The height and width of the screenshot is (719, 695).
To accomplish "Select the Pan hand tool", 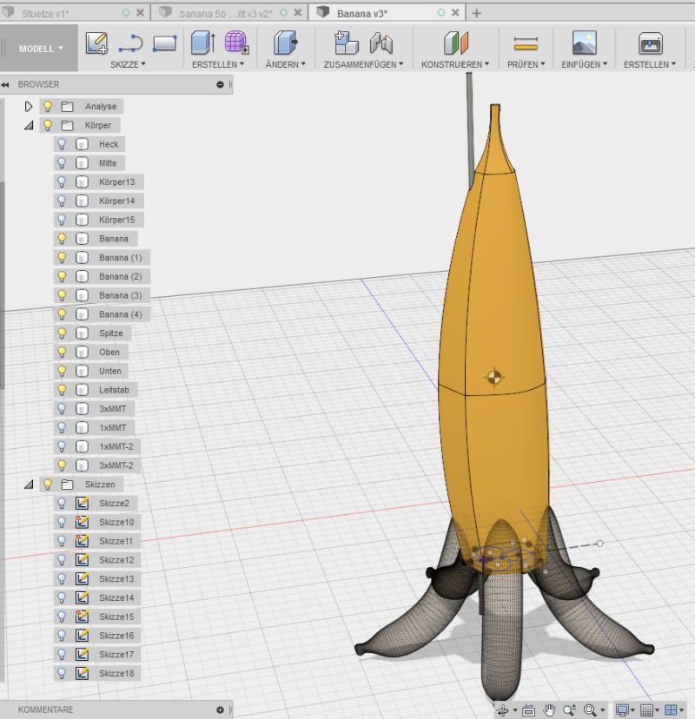I will 549,710.
